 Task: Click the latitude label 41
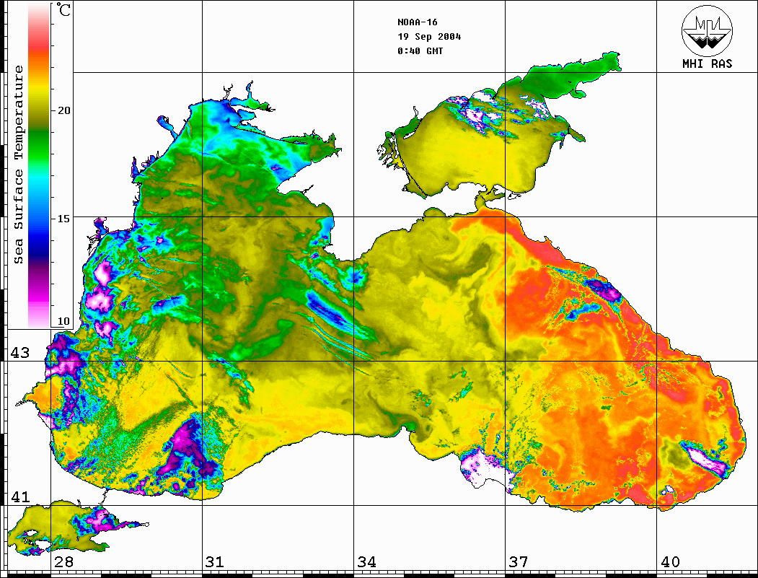tap(19, 497)
